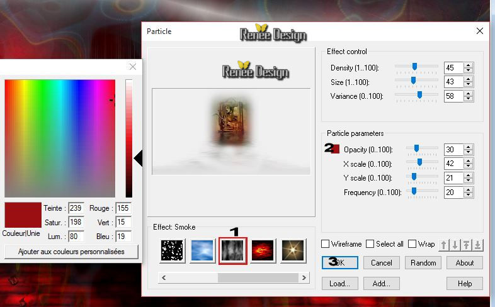The image size is (495, 307).
Task: Confirm the Particle dialog with OK
Action: [340, 262]
